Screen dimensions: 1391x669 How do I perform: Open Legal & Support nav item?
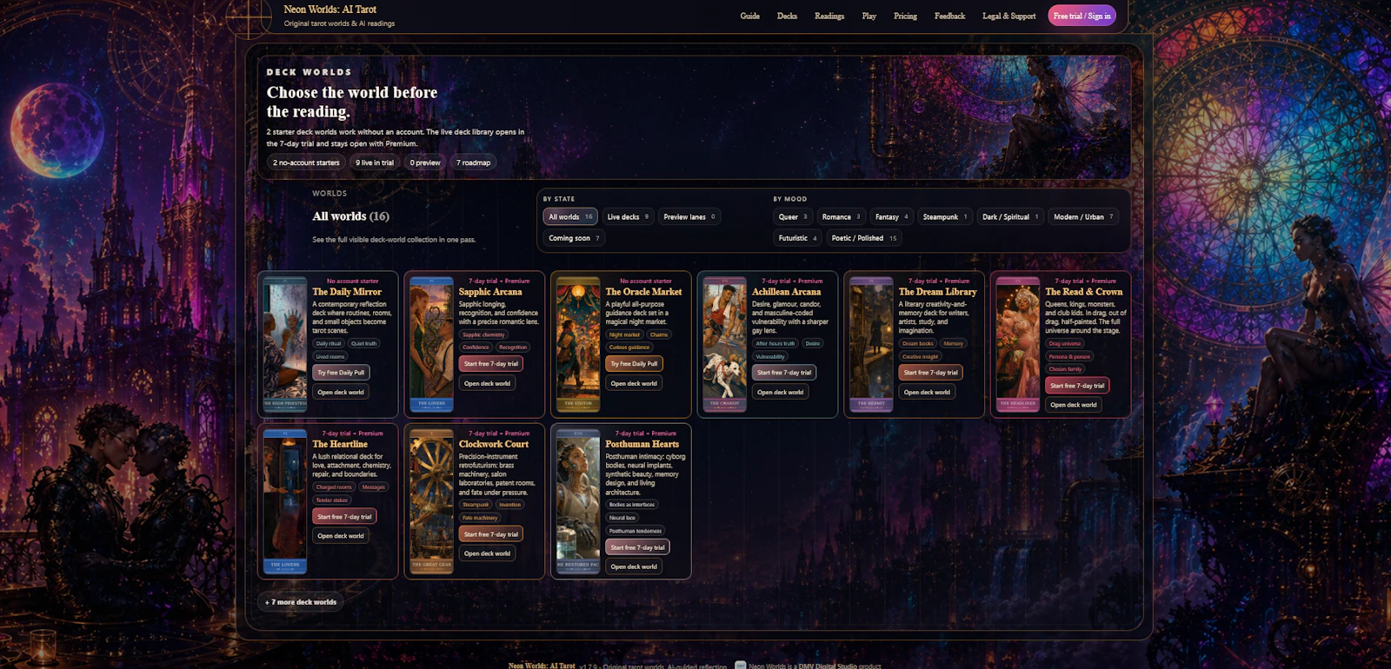coord(1008,16)
